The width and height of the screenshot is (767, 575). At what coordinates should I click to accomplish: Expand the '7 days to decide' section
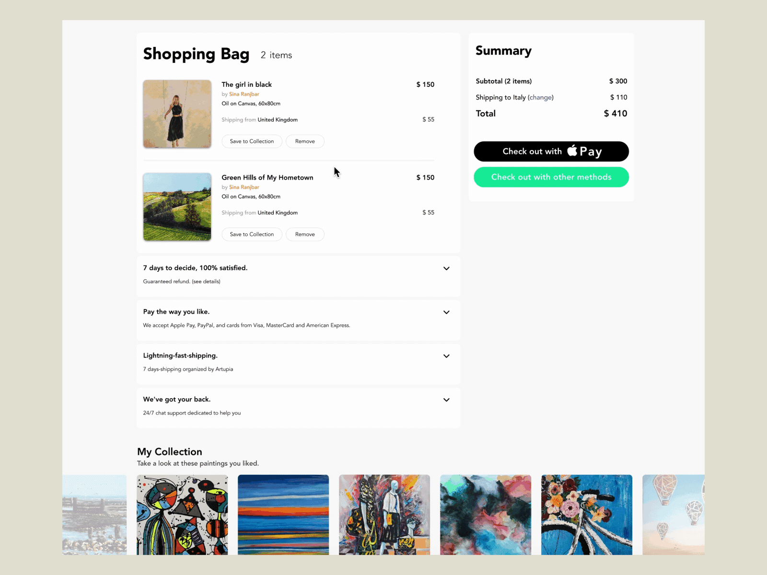pos(446,268)
